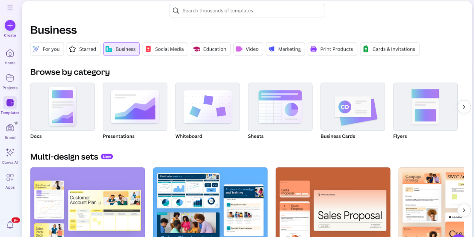Toggle the For you filter chip
The image size is (474, 237).
(x=47, y=49)
